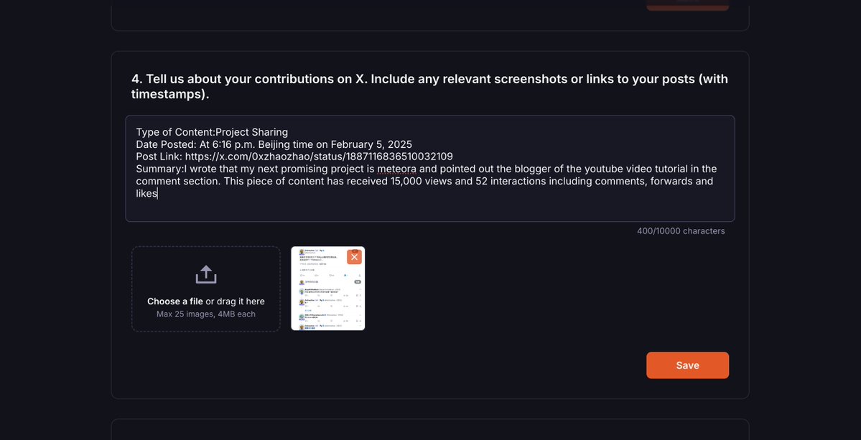This screenshot has height=440, width=861.
Task: Click the upload arrow icon
Action: (206, 274)
